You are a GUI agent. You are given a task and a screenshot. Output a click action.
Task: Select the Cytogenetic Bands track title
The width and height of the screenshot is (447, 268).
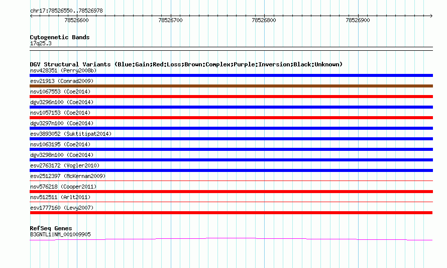[60, 37]
